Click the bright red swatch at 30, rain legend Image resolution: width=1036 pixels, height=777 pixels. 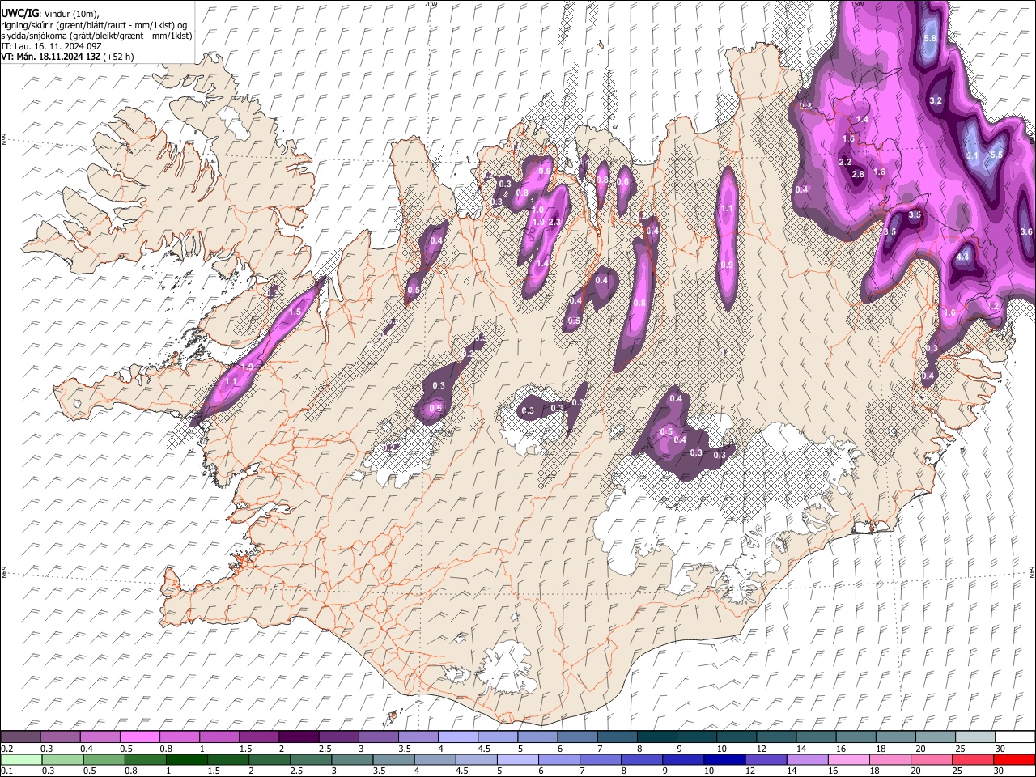[1016, 759]
